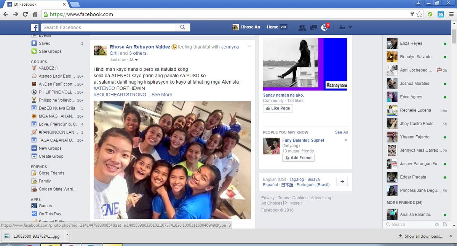Click the green HTTPS padlock in address bar
The height and width of the screenshot is (246, 457).
pyautogui.click(x=45, y=13)
